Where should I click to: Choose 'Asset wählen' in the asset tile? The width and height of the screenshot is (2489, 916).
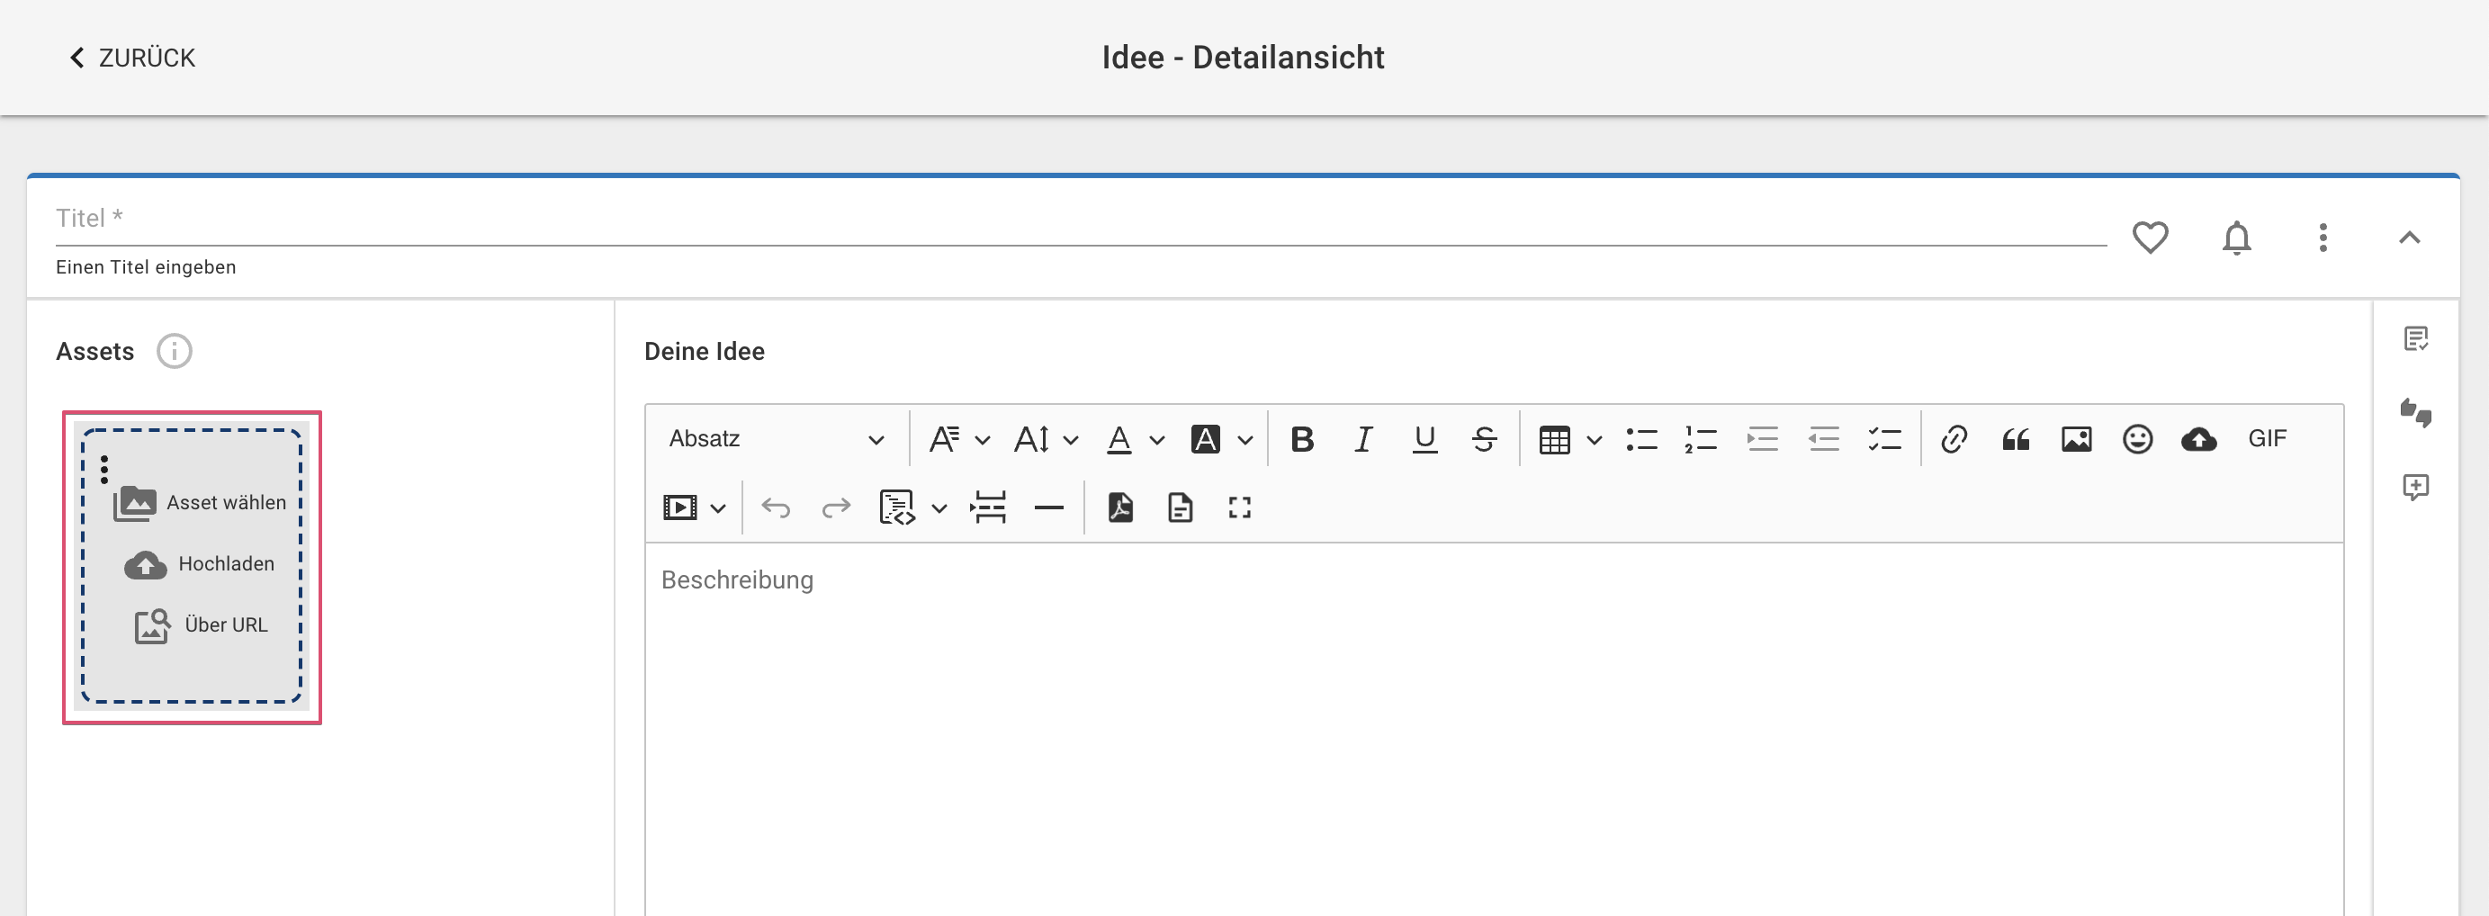pos(200,503)
